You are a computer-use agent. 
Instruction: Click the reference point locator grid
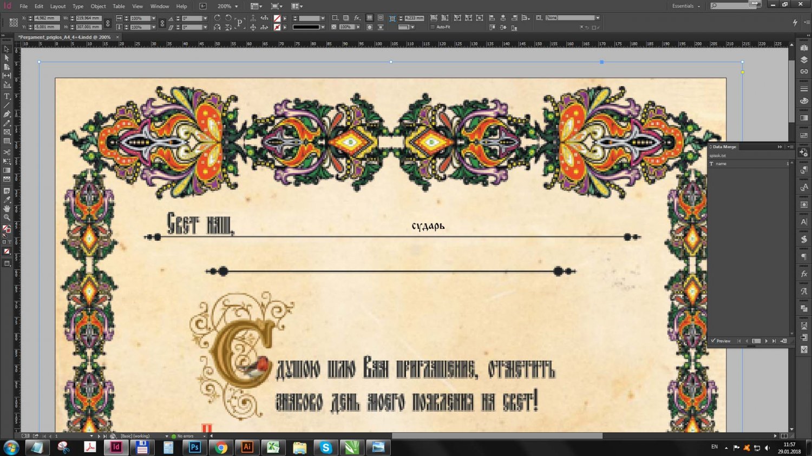click(x=14, y=23)
